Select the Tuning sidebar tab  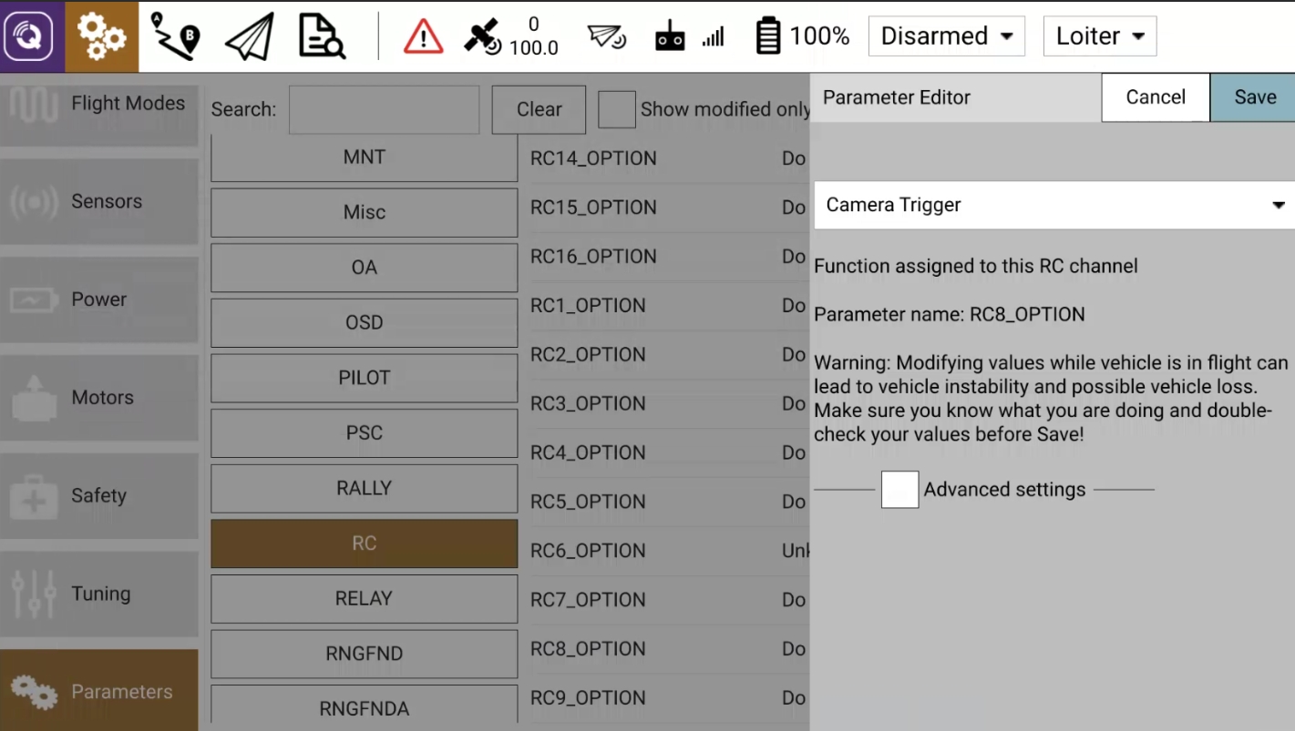point(98,594)
